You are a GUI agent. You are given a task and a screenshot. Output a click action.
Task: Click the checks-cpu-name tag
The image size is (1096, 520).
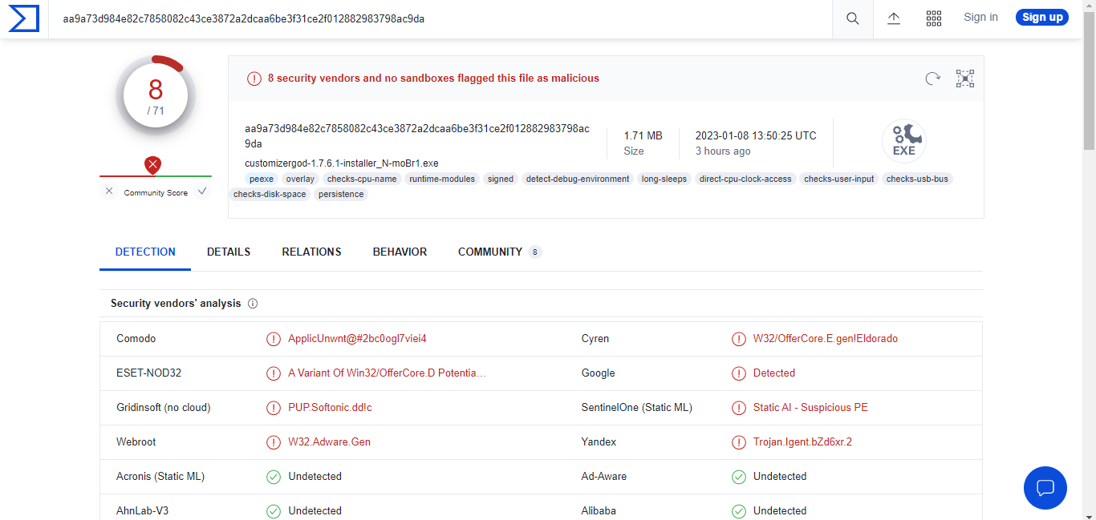(x=362, y=179)
